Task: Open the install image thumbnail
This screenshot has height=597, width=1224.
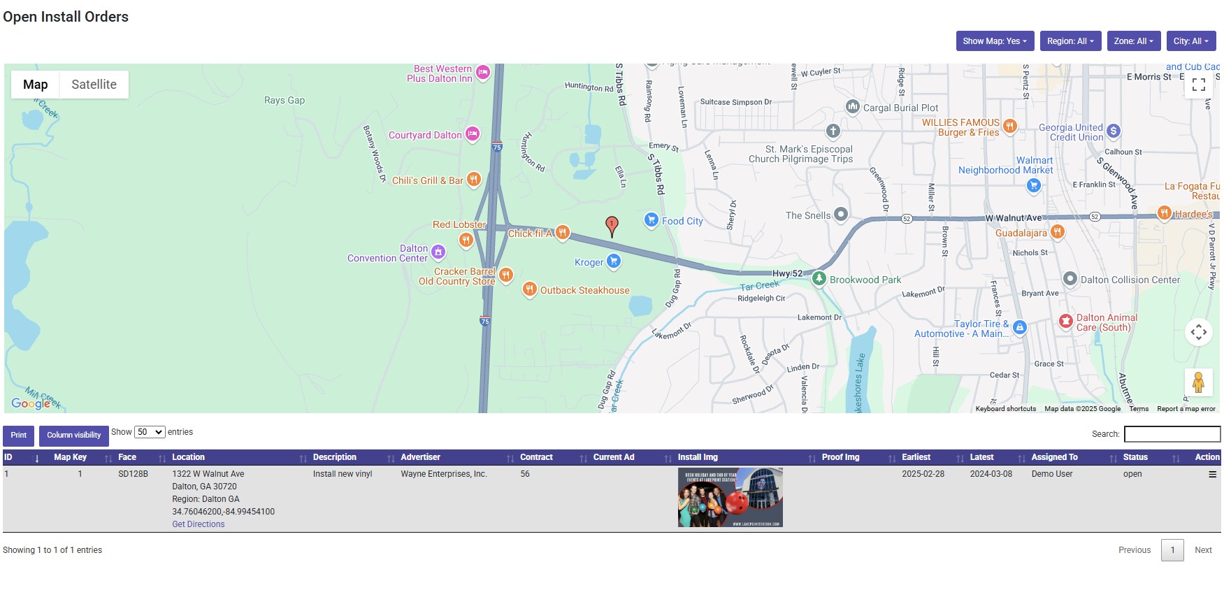Action: click(730, 497)
